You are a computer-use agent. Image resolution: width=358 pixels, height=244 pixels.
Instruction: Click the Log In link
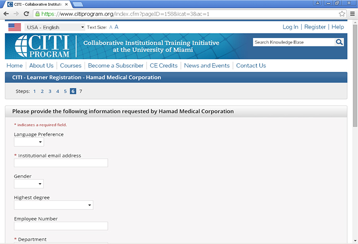(290, 27)
